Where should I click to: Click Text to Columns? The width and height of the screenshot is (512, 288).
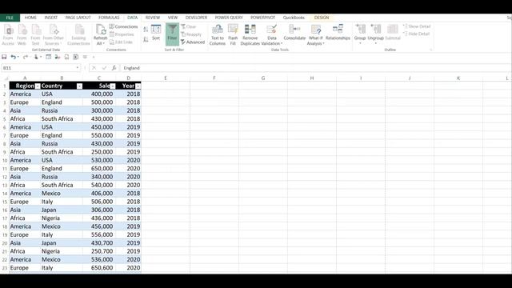tap(218, 34)
